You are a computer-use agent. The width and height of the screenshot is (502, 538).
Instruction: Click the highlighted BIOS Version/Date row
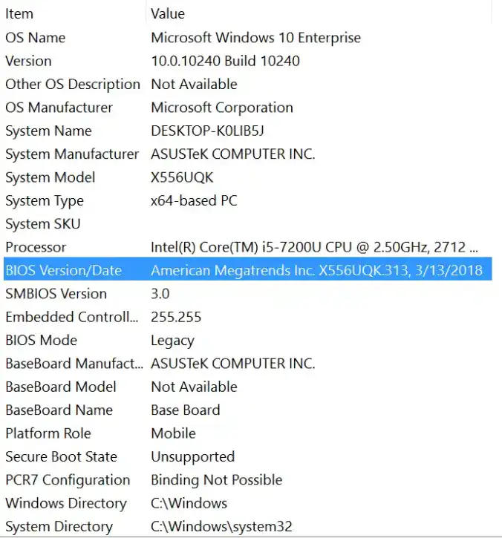63,270
